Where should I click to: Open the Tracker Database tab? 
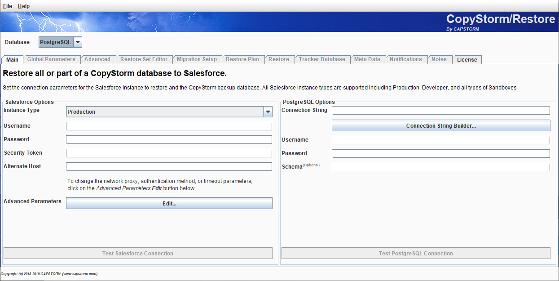322,59
